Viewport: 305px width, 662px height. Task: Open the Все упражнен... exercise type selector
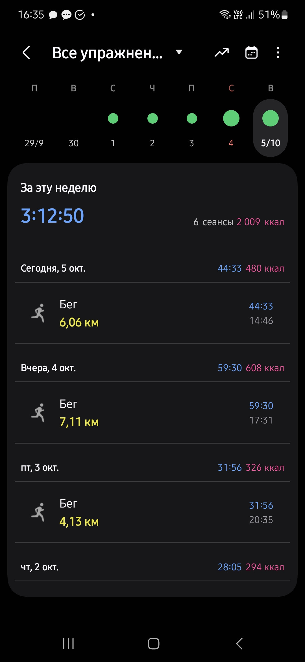(x=117, y=53)
